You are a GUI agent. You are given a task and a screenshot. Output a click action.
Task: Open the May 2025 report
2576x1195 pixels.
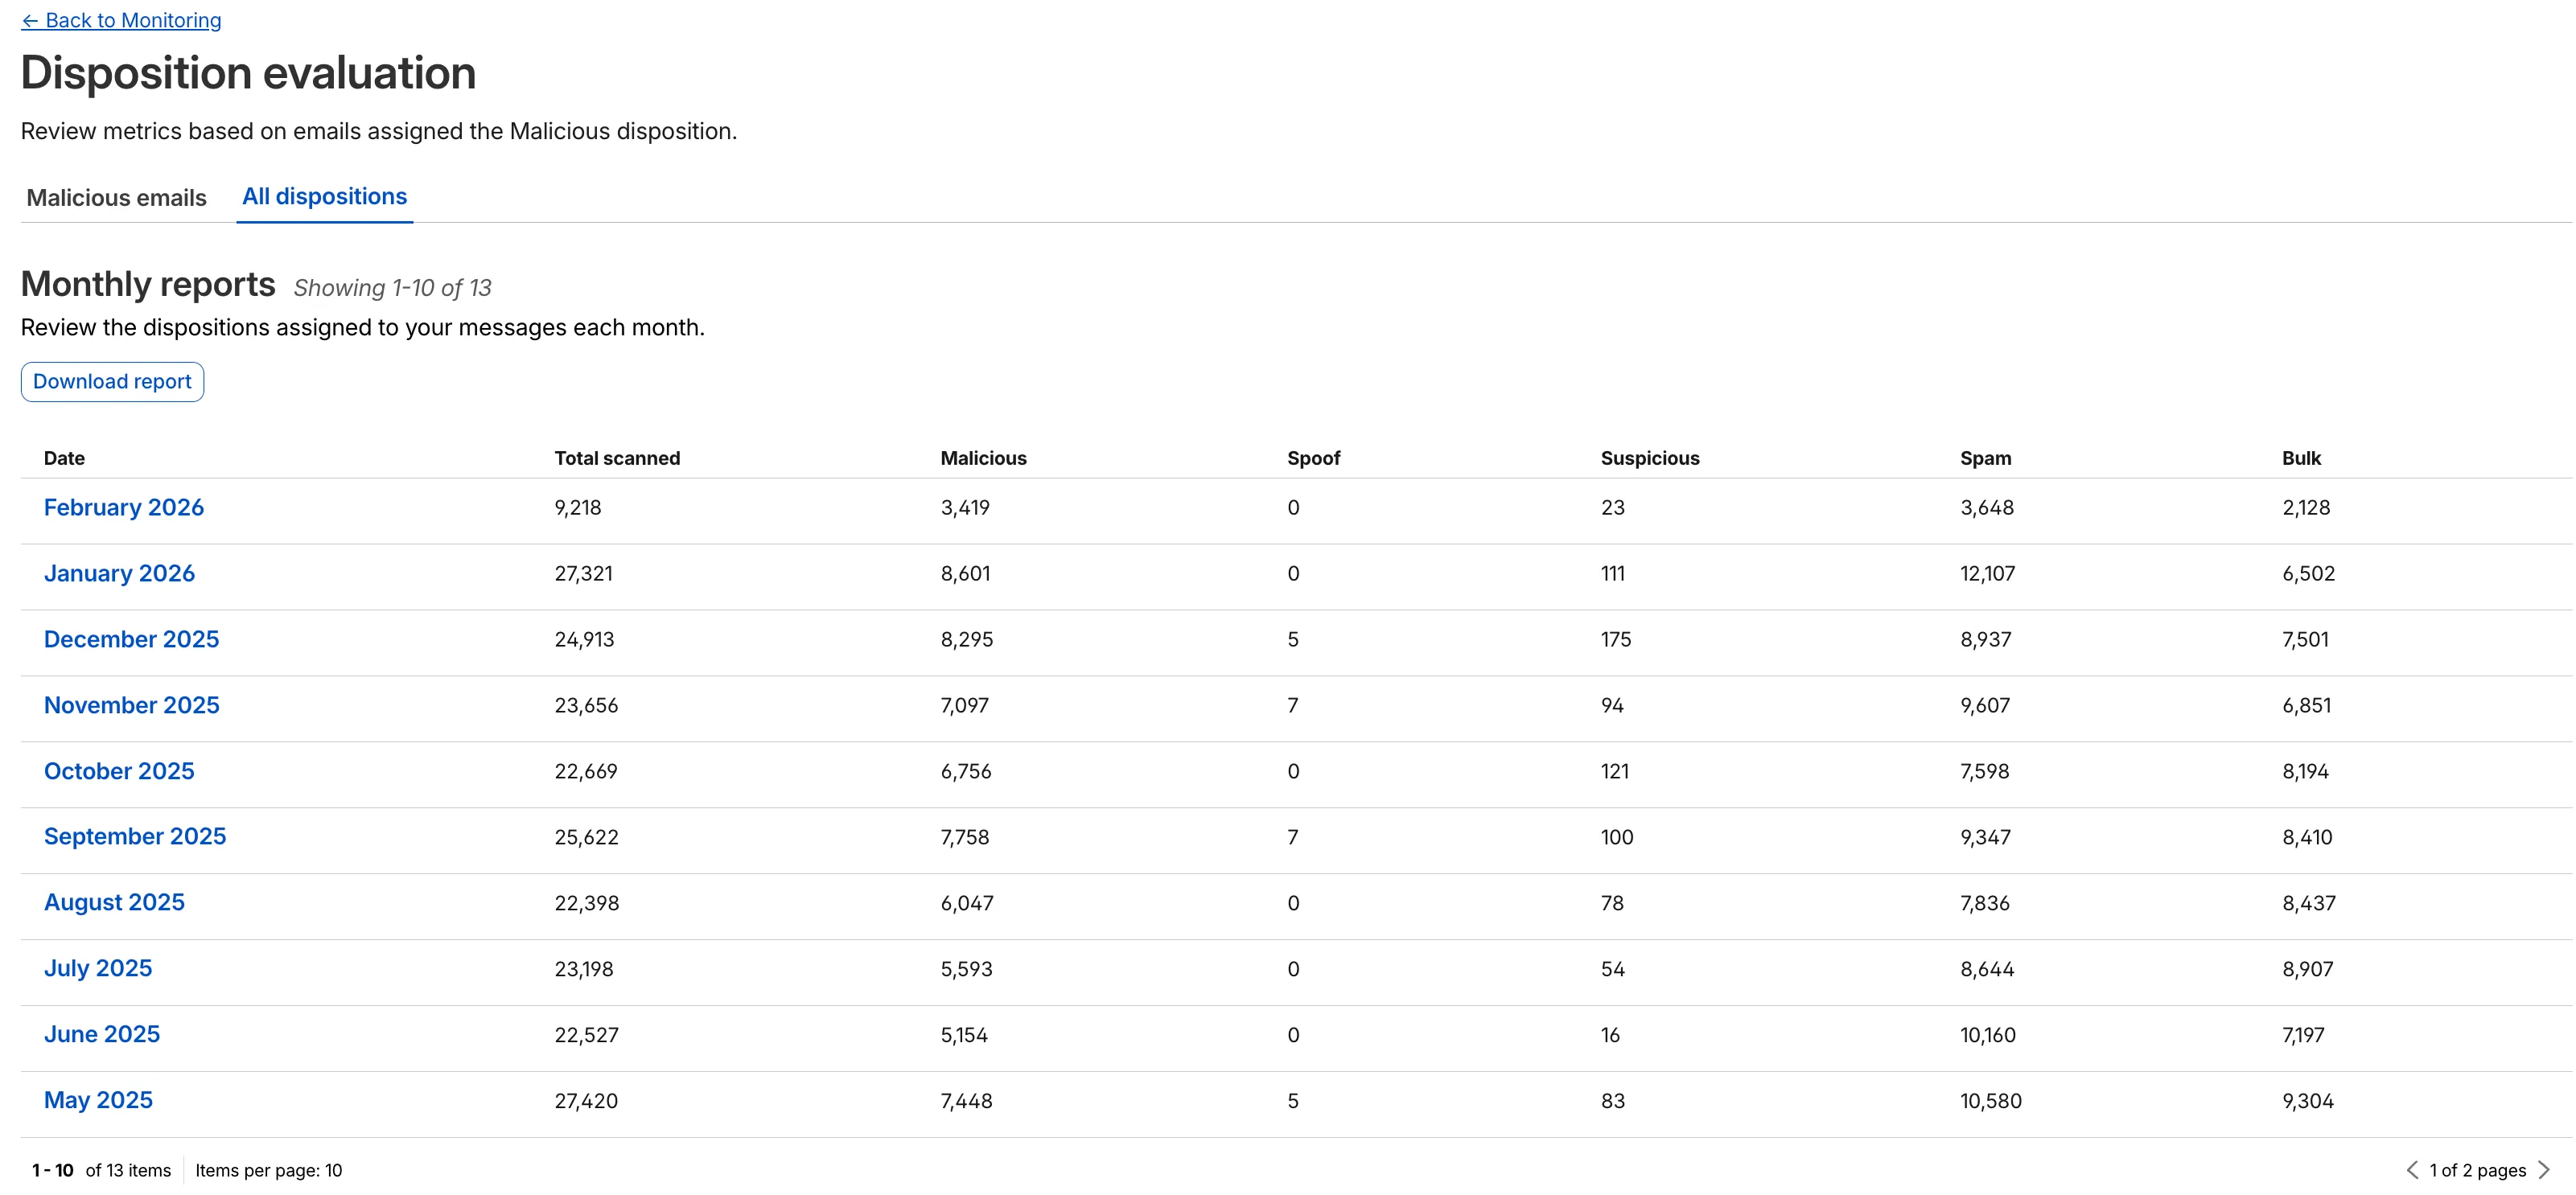98,1100
